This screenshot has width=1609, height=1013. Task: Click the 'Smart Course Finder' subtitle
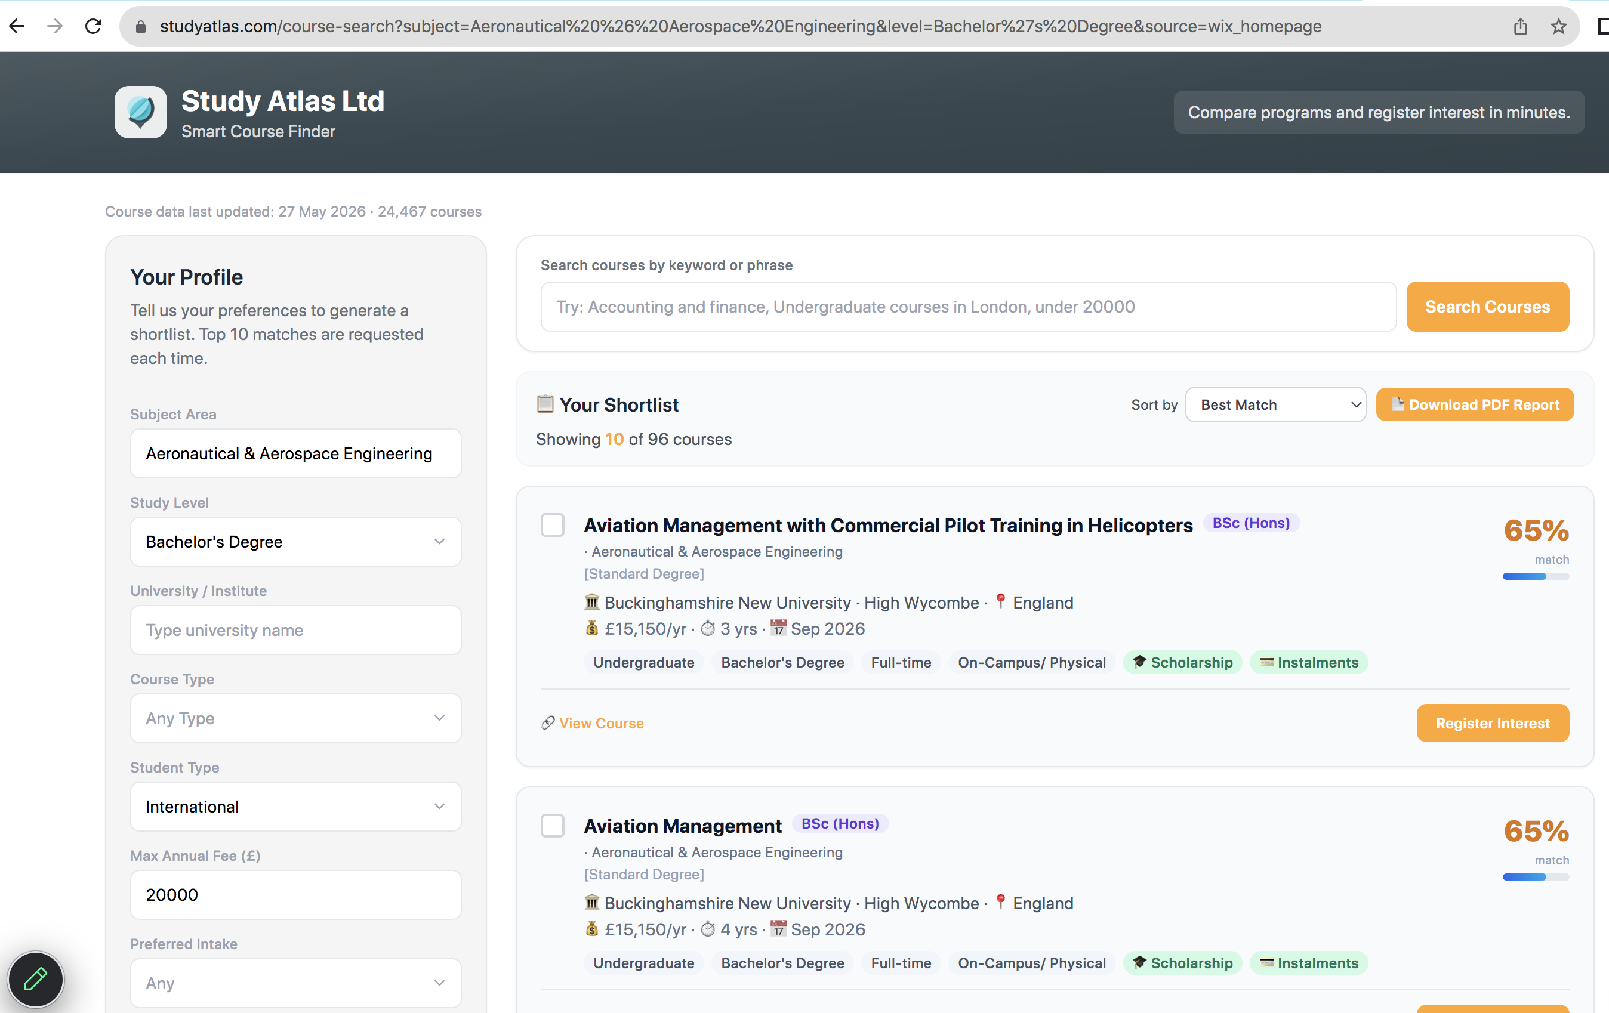point(258,132)
